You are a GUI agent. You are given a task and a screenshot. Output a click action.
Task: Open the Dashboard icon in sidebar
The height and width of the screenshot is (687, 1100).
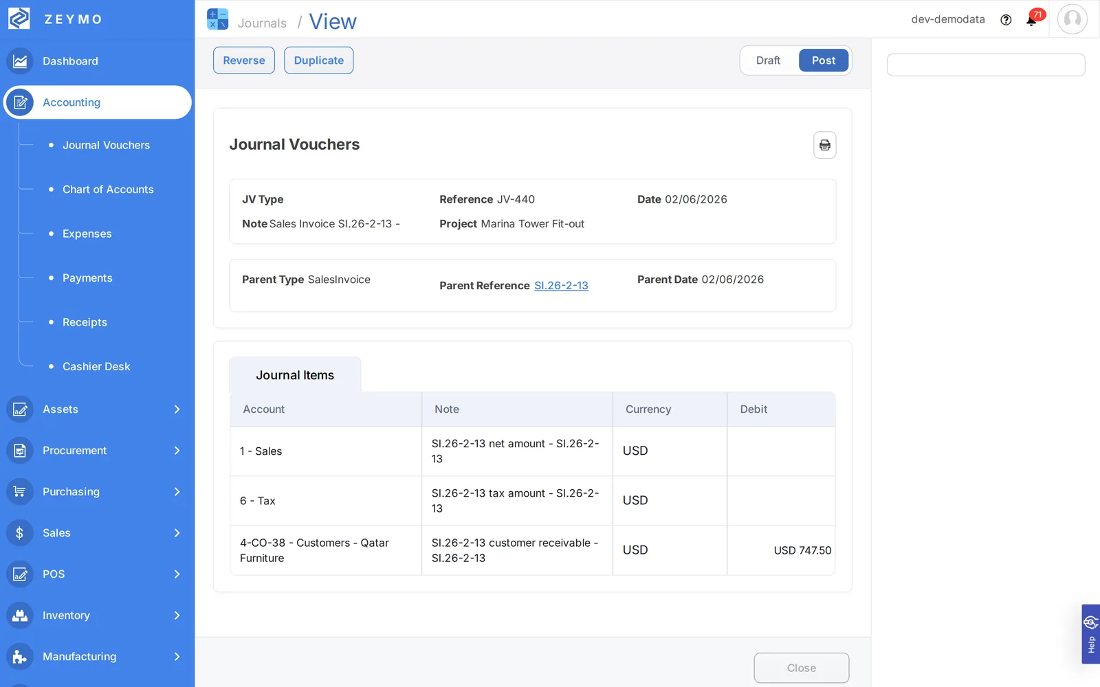click(20, 61)
